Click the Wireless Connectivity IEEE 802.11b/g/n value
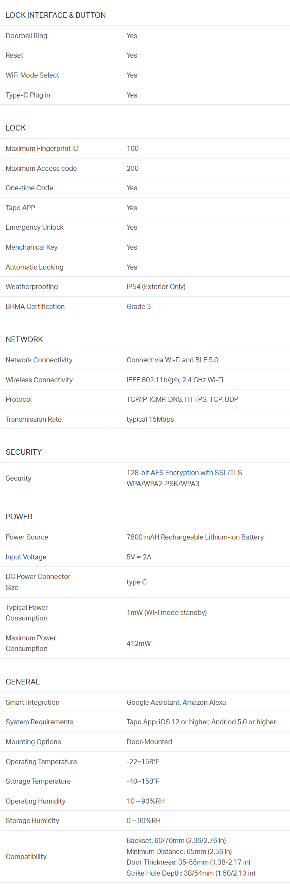 [x=175, y=380]
